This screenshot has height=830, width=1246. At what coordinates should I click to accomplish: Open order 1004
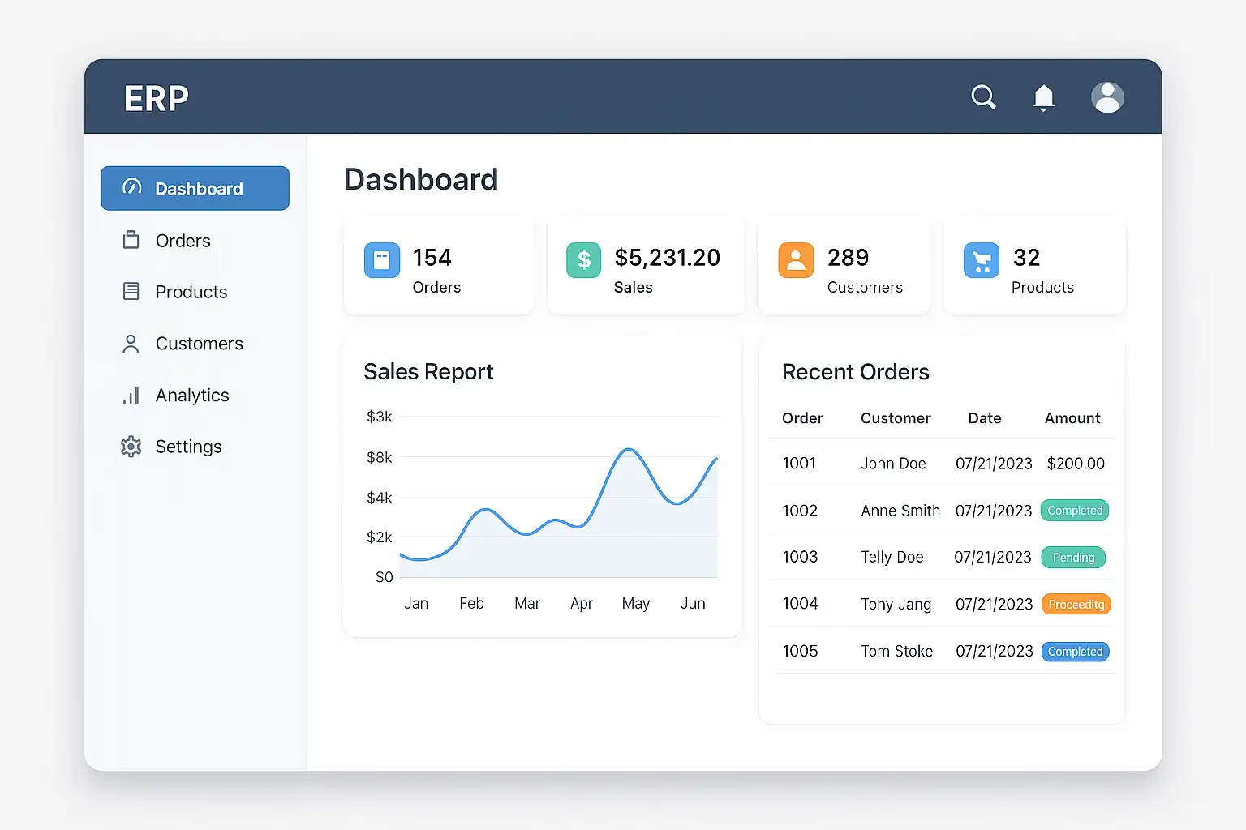pyautogui.click(x=800, y=604)
